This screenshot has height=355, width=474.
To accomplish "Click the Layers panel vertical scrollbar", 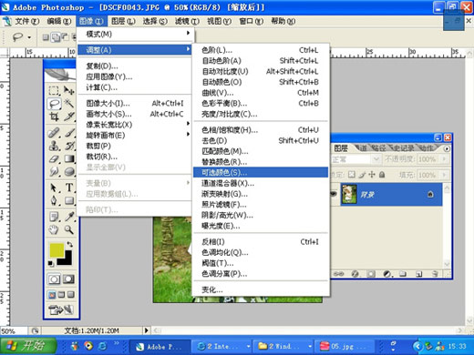I will [447, 226].
